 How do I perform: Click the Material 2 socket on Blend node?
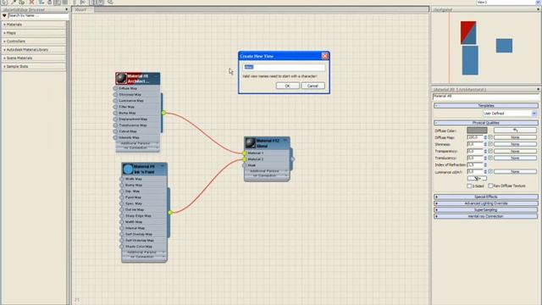click(245, 159)
